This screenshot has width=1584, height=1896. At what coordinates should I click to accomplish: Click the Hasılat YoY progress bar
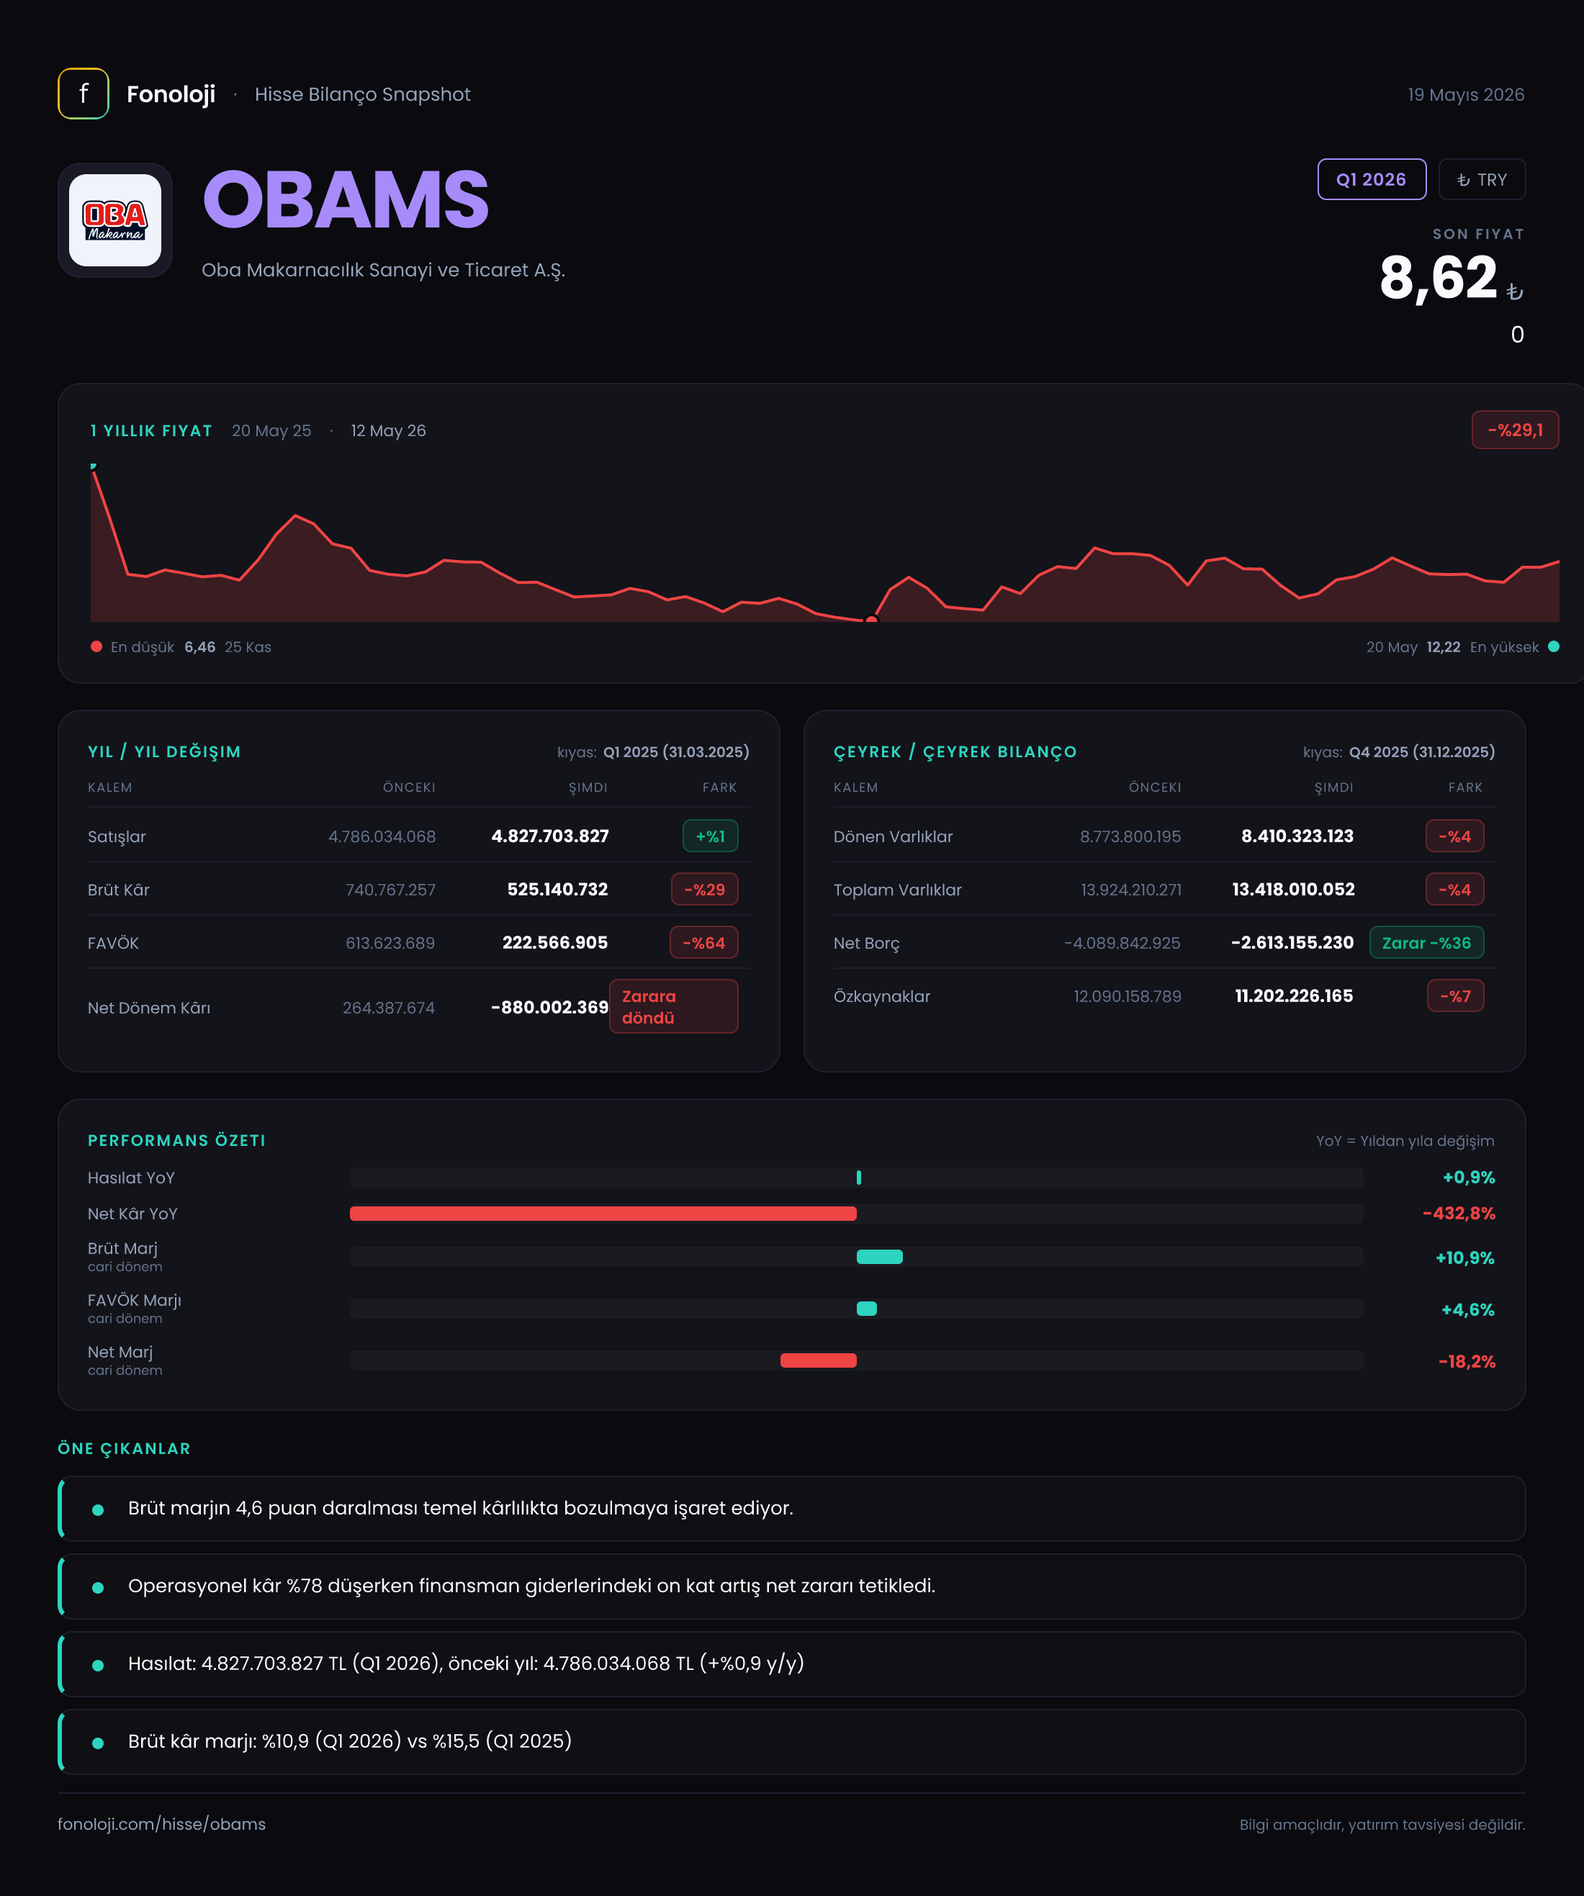(x=856, y=1178)
